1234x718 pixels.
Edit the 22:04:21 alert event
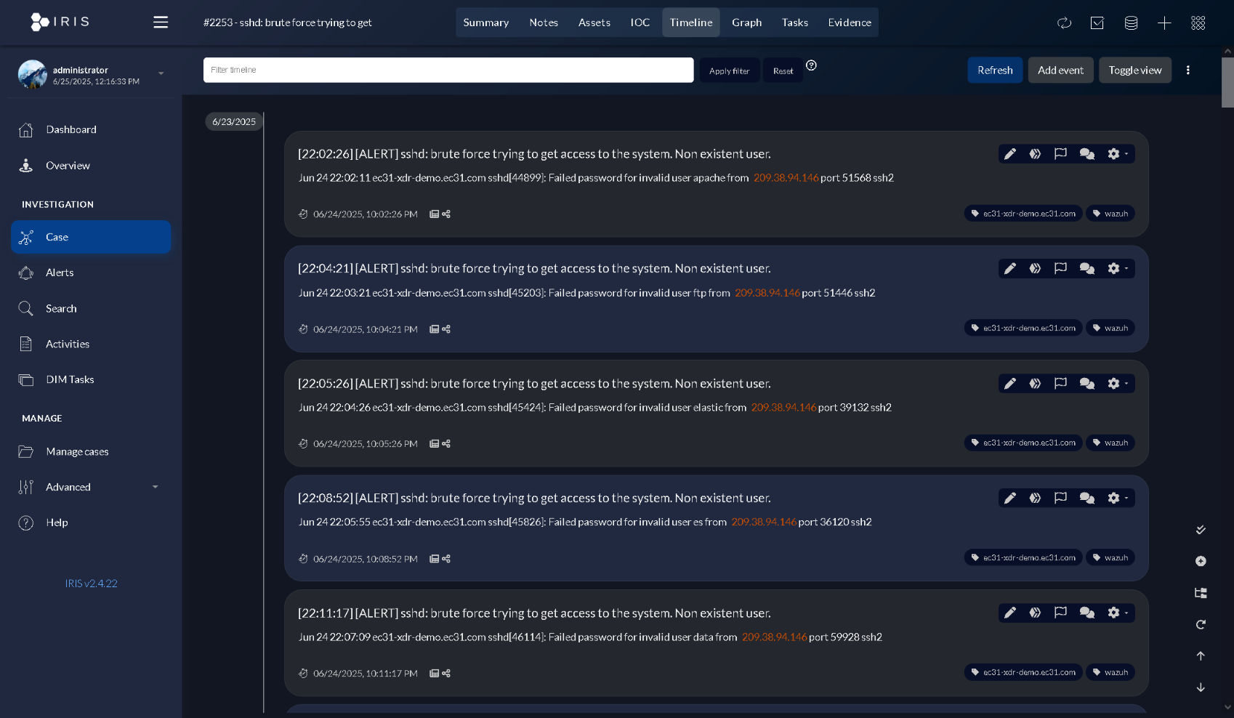coord(1010,269)
